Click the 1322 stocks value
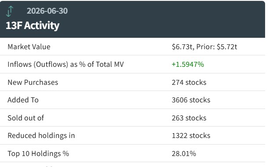This screenshot has height=167, width=273. tap(191, 135)
